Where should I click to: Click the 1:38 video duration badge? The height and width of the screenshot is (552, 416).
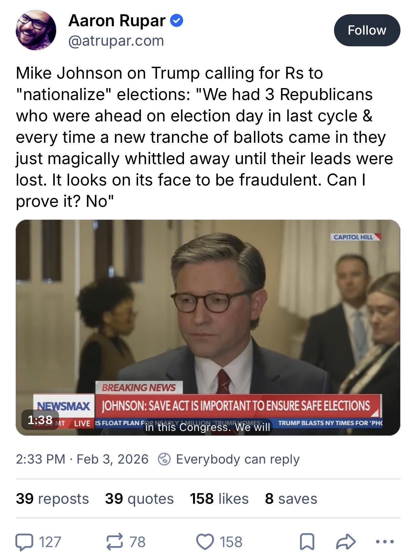[x=40, y=420]
